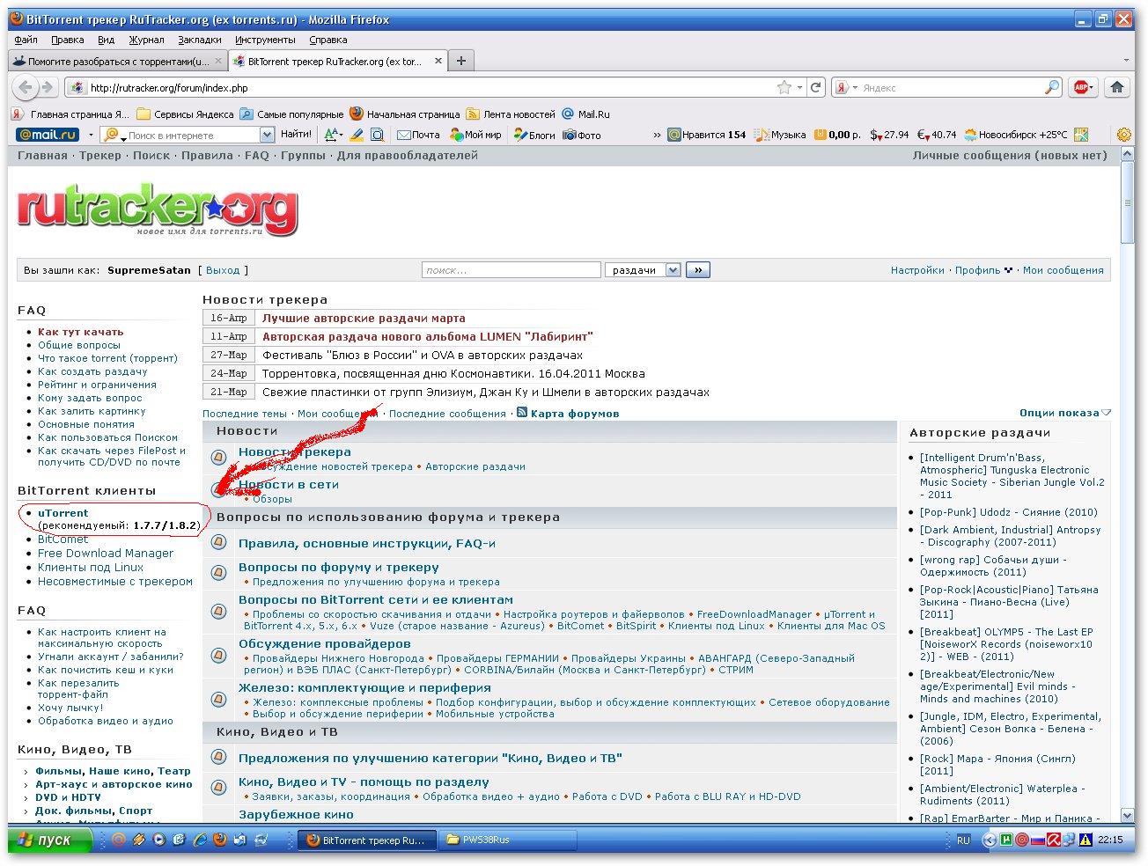This screenshot has width=1148, height=866.
Task: Open Личные сообщения (новых нет)
Action: point(1010,155)
